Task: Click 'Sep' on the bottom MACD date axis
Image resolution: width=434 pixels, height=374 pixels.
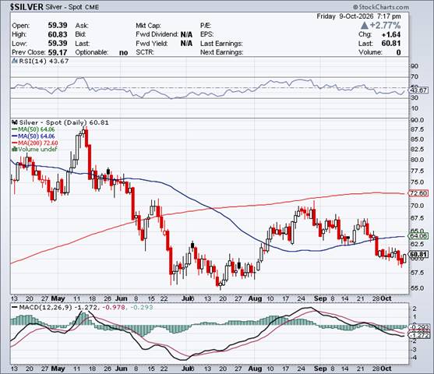Action: [320, 369]
